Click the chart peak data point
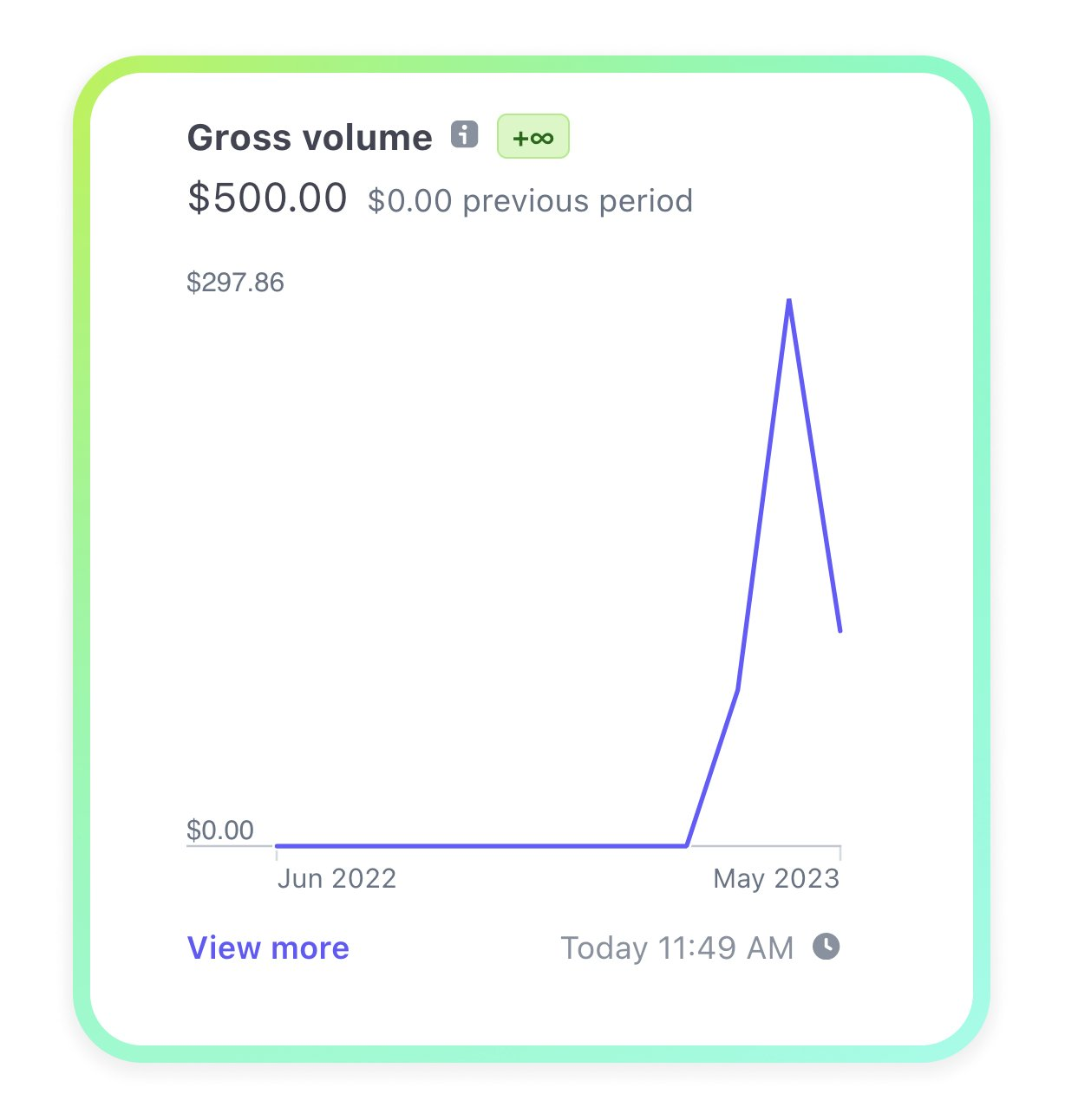Image resolution: width=1065 pixels, height=1120 pixels. [x=789, y=300]
